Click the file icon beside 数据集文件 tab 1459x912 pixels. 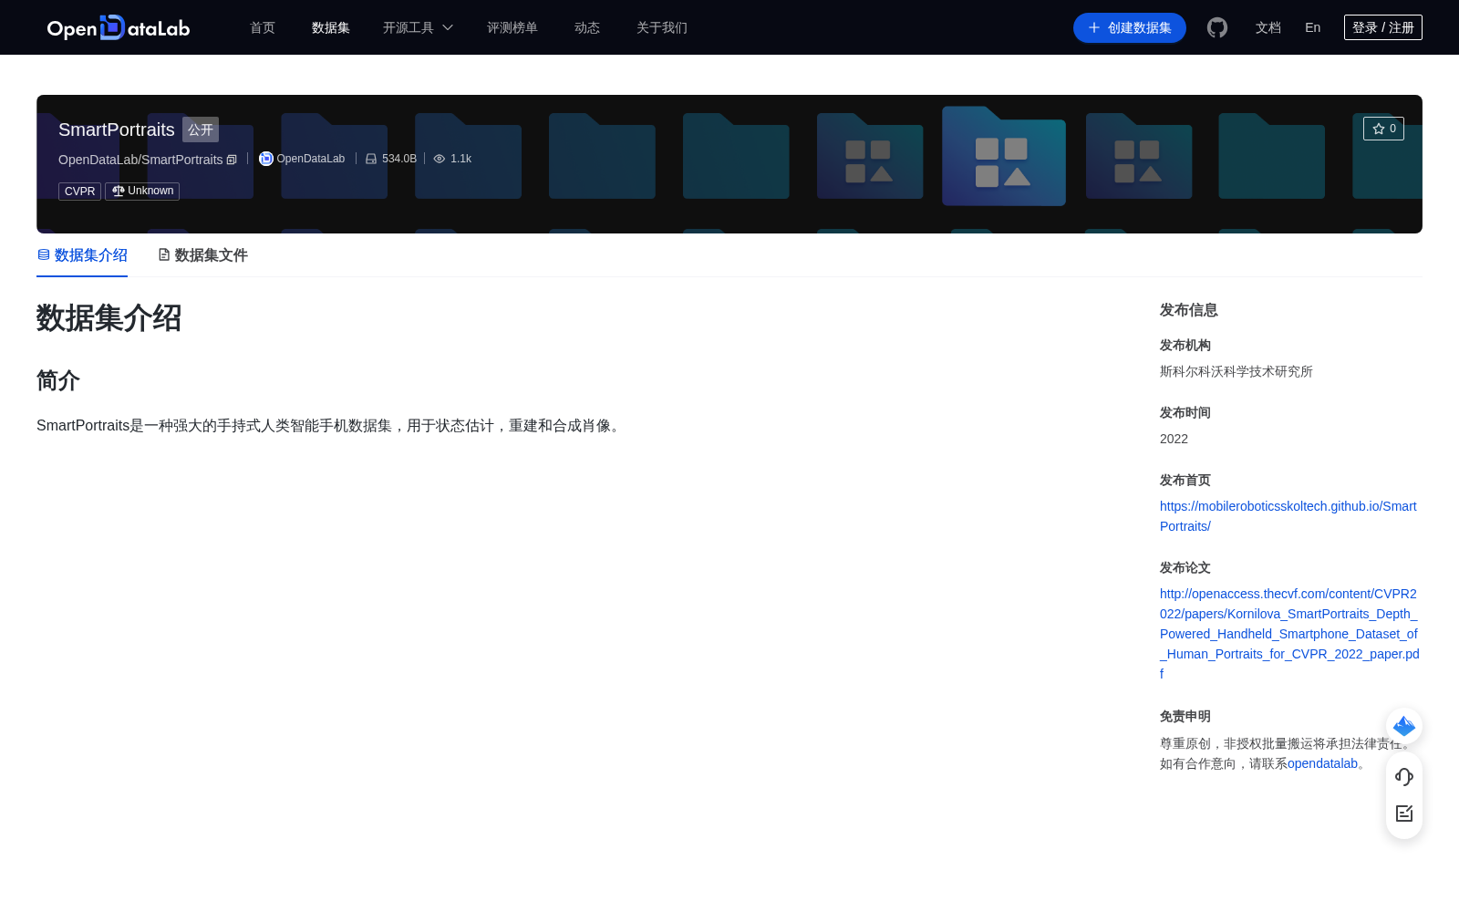[x=164, y=254]
